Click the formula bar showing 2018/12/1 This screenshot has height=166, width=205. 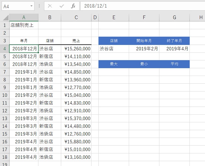coord(142,6)
